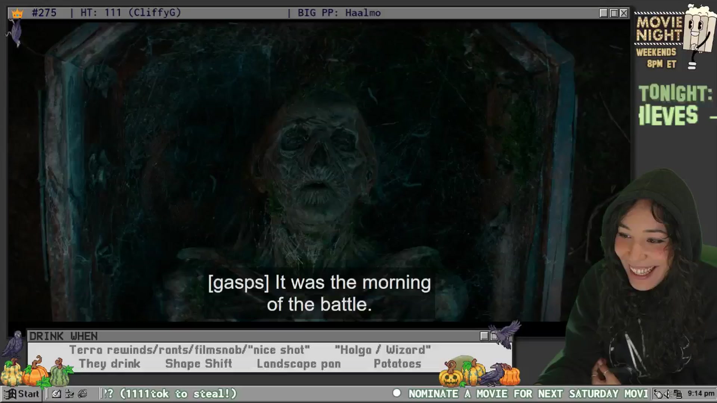Click the popcorn mascot character

(x=699, y=37)
